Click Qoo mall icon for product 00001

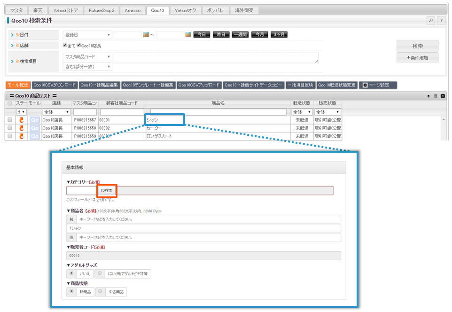point(35,120)
